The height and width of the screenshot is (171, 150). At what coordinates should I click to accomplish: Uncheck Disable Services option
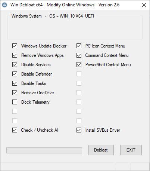coord(15,65)
